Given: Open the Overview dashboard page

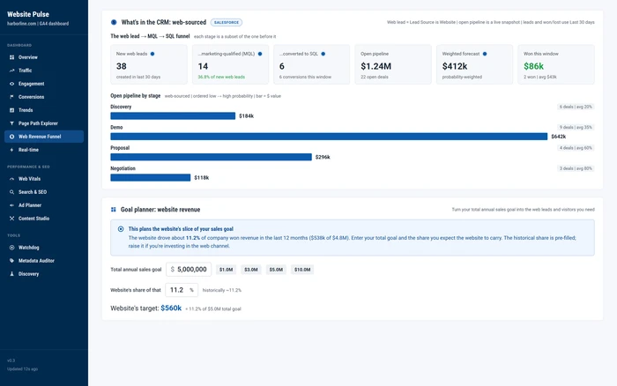Looking at the screenshot, I should tap(44, 57).
